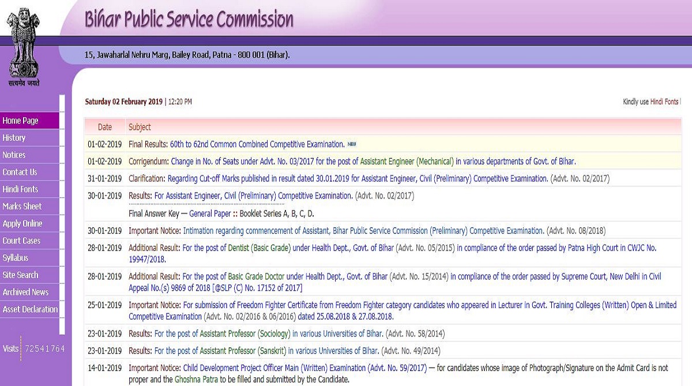Screen dimensions: 692x386
Task: Open Archived News section
Action: 29,292
